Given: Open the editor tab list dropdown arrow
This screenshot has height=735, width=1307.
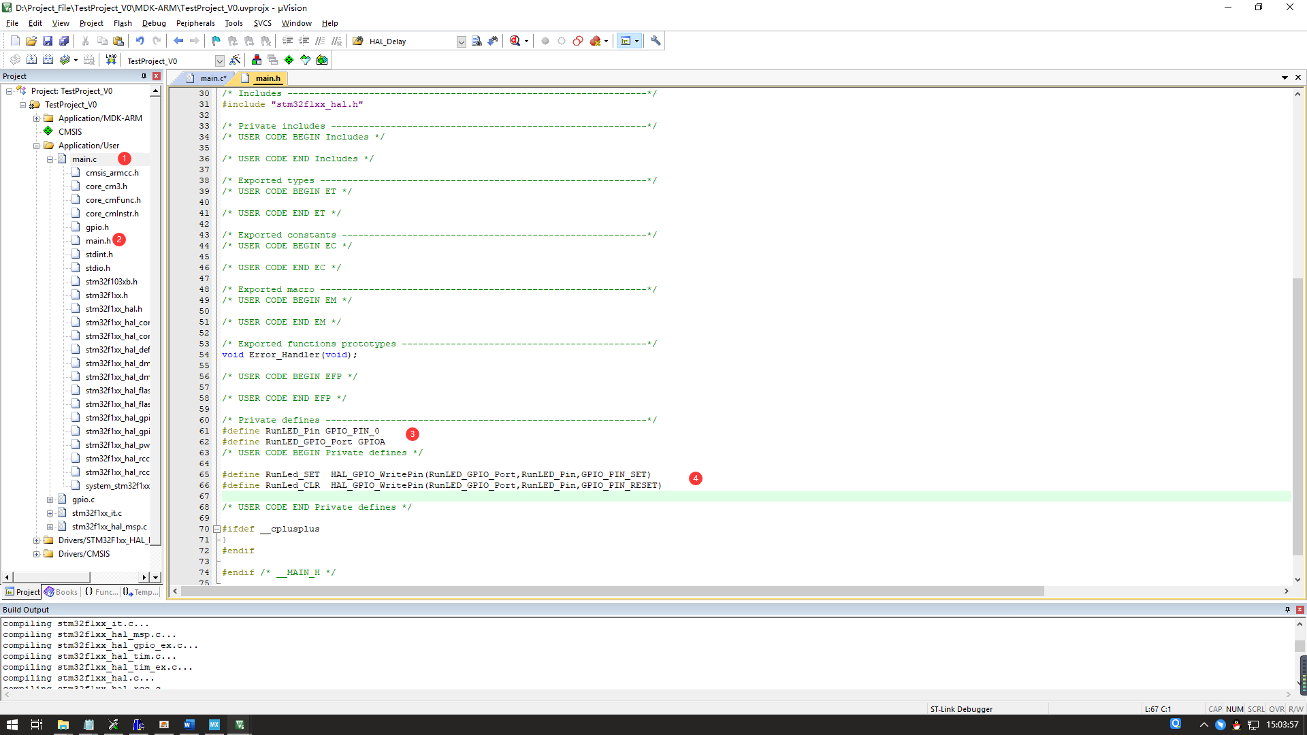Looking at the screenshot, I should click(1285, 78).
